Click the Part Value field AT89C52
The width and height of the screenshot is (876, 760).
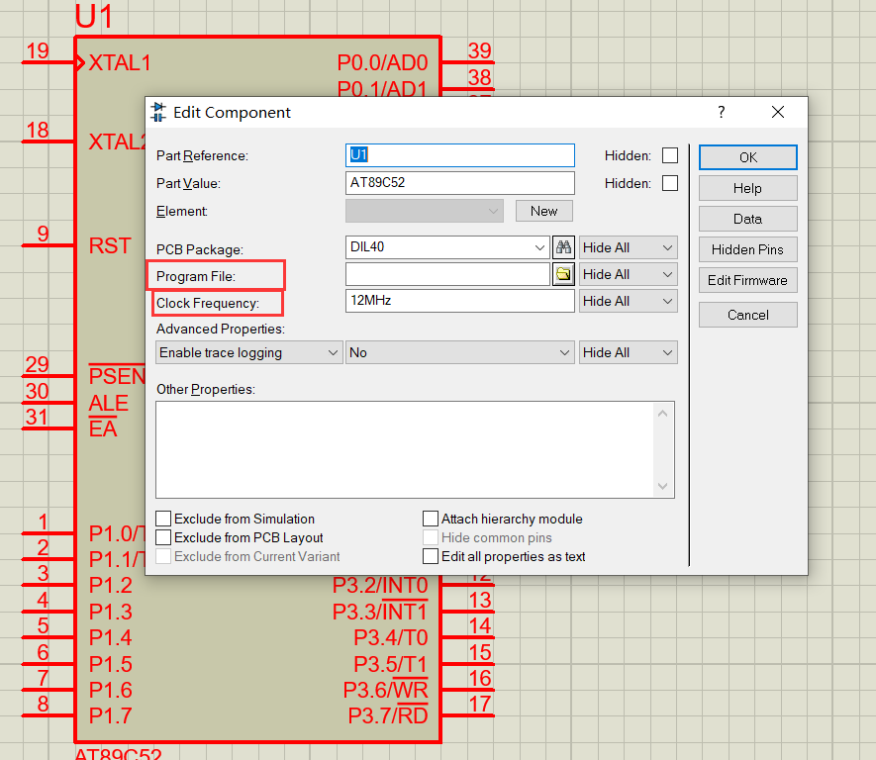click(x=460, y=183)
